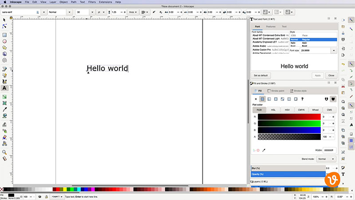The height and width of the screenshot is (200, 355).
Task: Open the Path menu
Action: point(74,2)
